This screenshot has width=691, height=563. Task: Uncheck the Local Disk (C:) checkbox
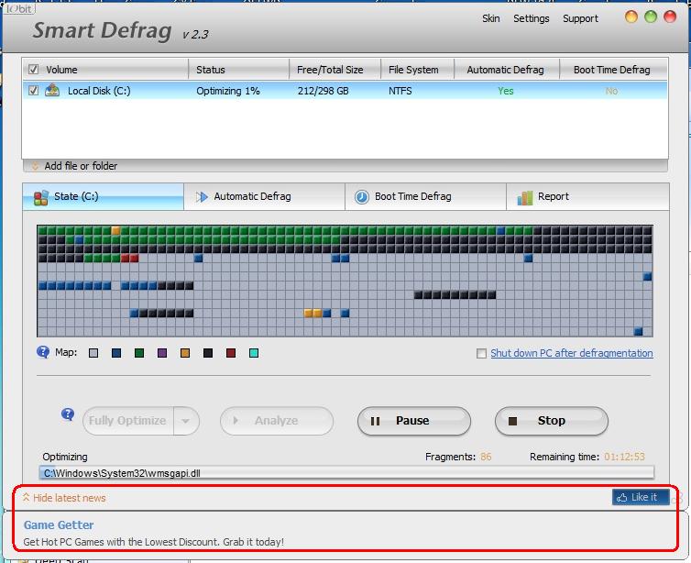point(34,91)
